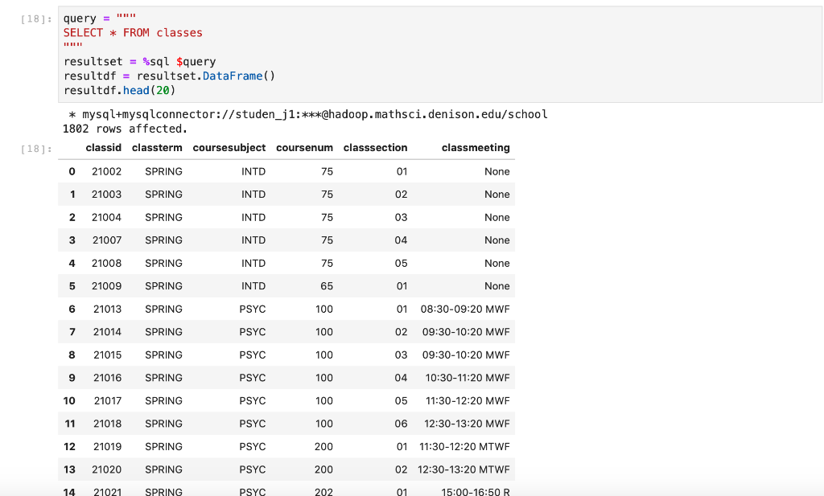Click SPRING in row 9
This screenshot has width=824, height=496.
pos(164,377)
